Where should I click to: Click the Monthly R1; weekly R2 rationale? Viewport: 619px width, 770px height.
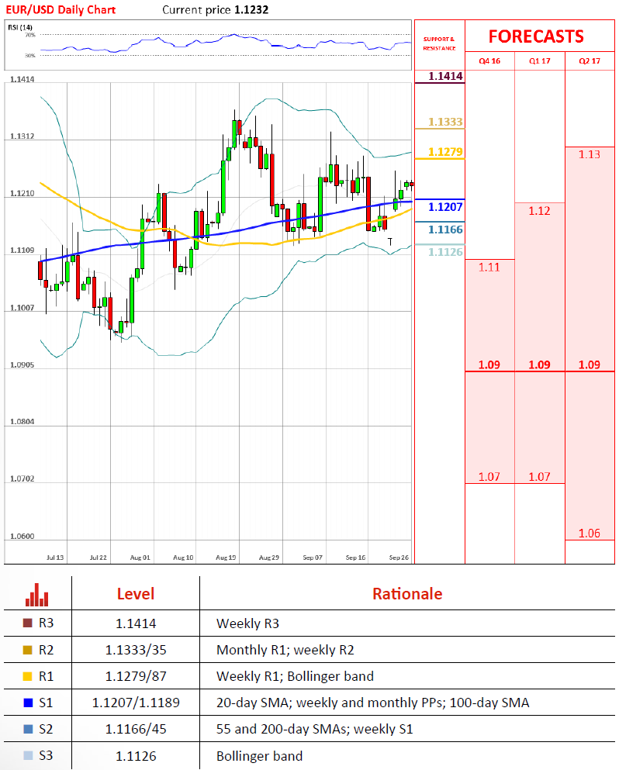(x=285, y=650)
